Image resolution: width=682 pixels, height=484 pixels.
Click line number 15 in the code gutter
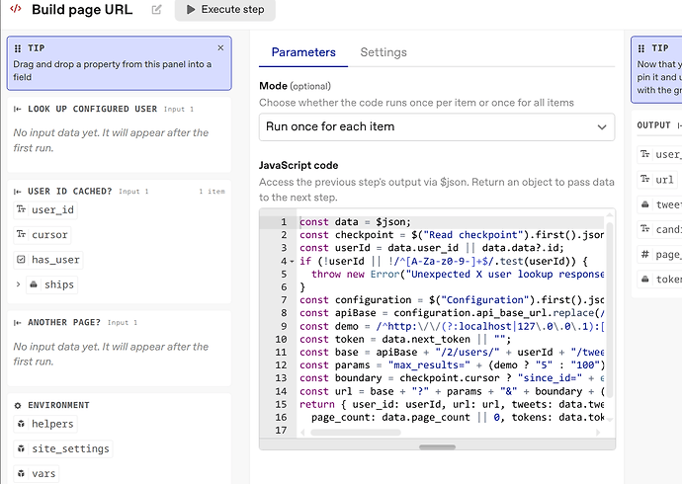tap(281, 405)
